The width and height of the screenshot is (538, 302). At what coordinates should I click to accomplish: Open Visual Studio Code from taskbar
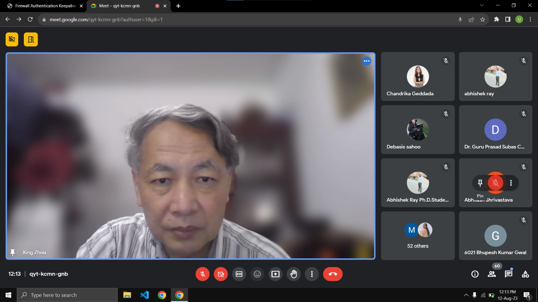tap(145, 295)
